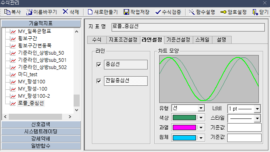Expand the 신호검색 section
This screenshot has width=270, height=152.
pyautogui.click(x=41, y=124)
